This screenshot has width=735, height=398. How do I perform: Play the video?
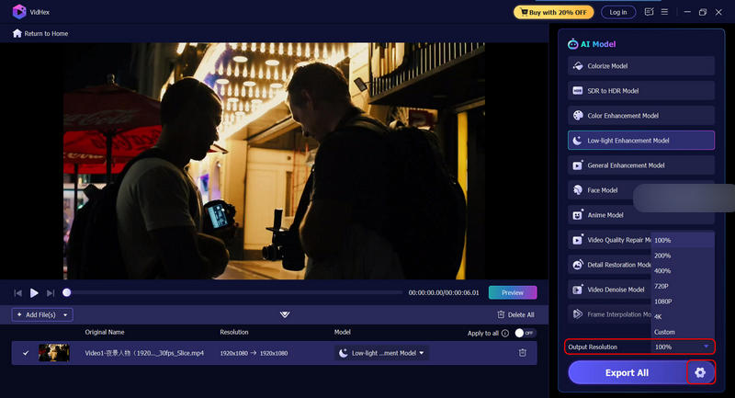(x=34, y=293)
